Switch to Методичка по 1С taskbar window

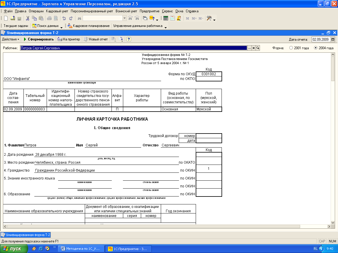[x=82, y=249]
